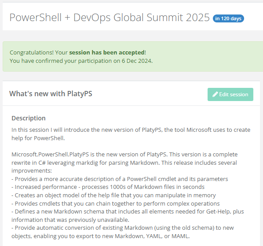263x246 pixels.
Task: Click the 'In this session I will introduce' paragraph
Action: coord(131,134)
